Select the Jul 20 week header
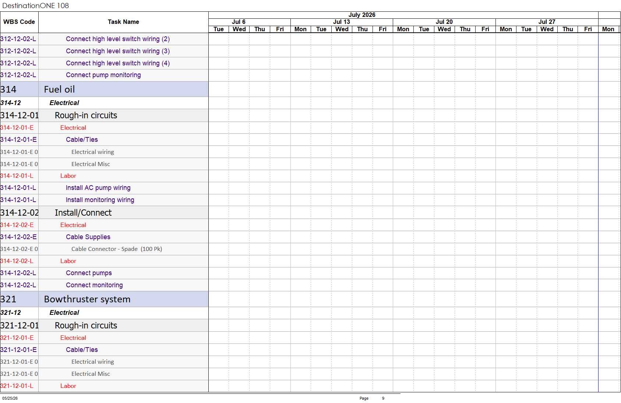The height and width of the screenshot is (403, 621). [444, 22]
